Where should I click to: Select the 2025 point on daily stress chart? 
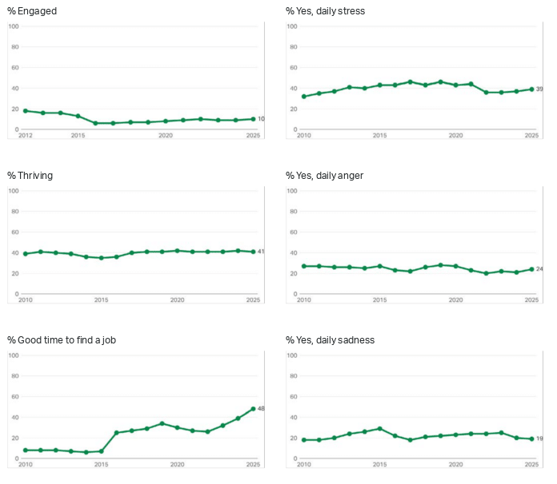pyautogui.click(x=531, y=89)
